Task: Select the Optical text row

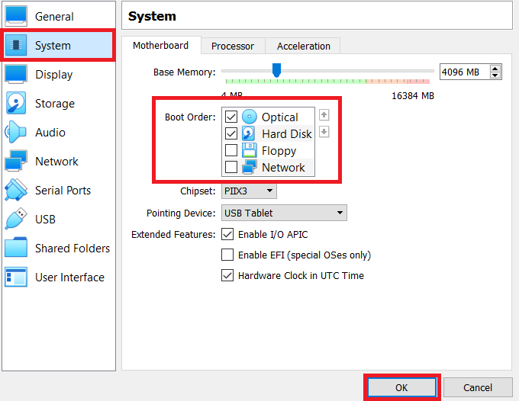Action: [x=279, y=117]
